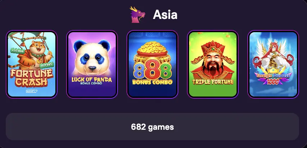Select the 888 Bonus Combo game card

tap(152, 64)
